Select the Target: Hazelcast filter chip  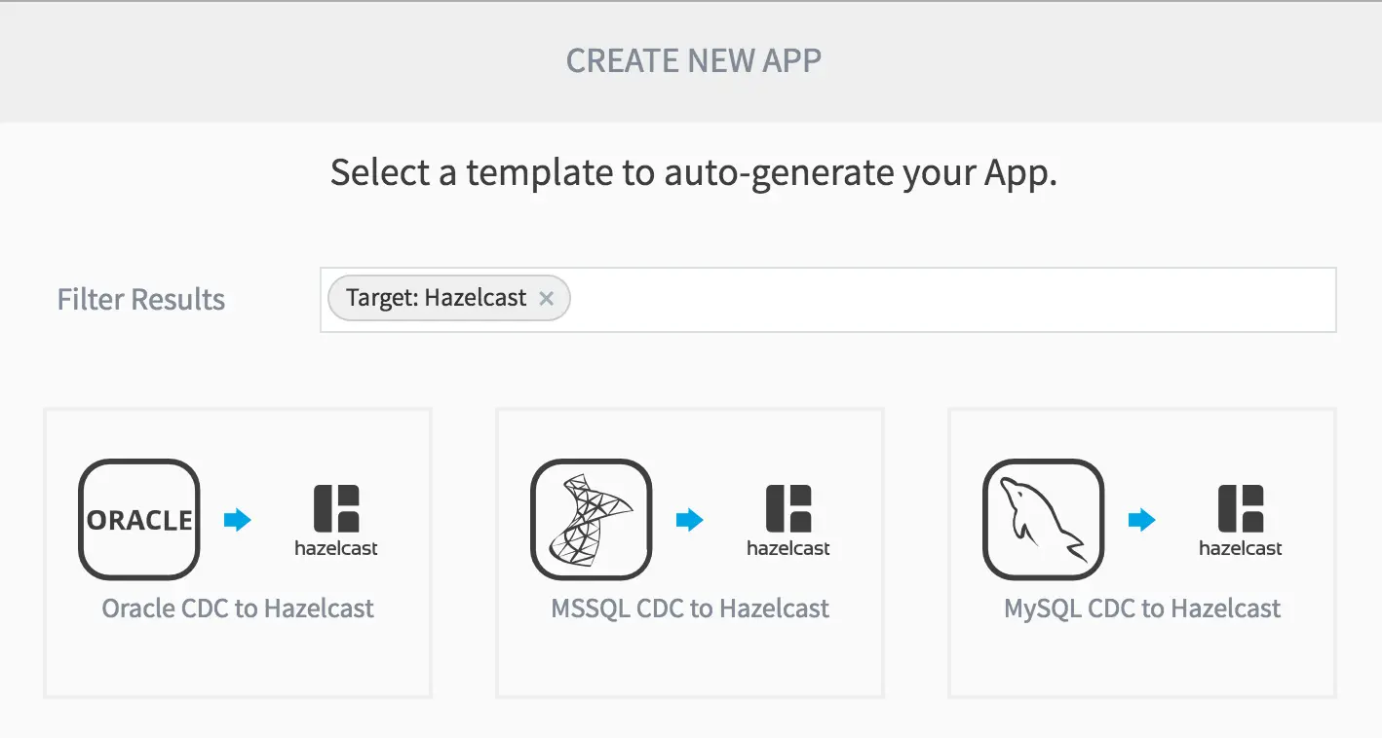pos(437,299)
